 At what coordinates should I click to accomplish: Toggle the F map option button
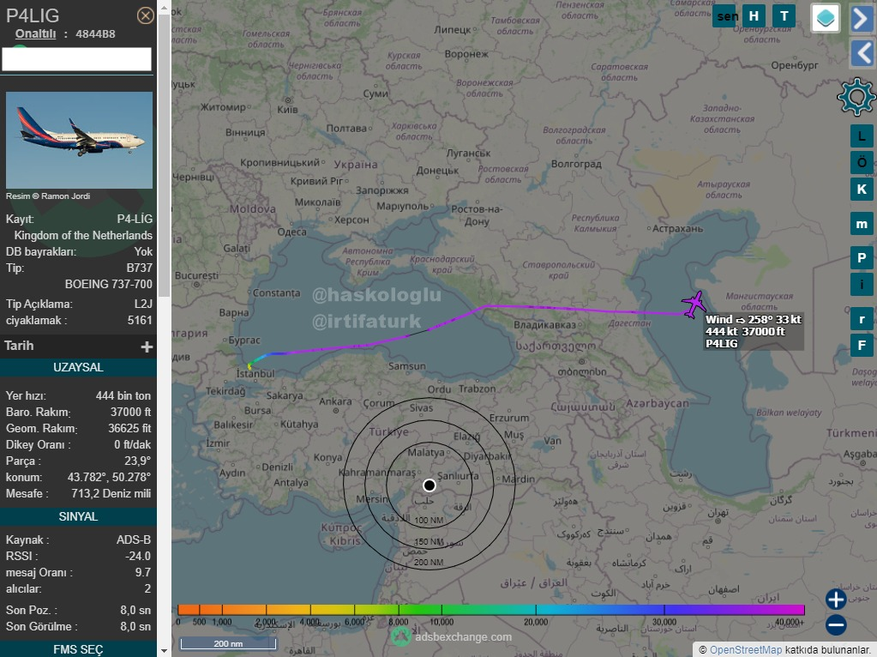862,346
